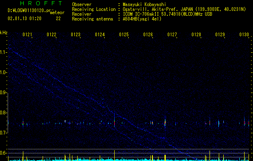Select the A504HB(yagi 4el) antenna text
Viewport: 253px width, 161px height.
click(142, 19)
